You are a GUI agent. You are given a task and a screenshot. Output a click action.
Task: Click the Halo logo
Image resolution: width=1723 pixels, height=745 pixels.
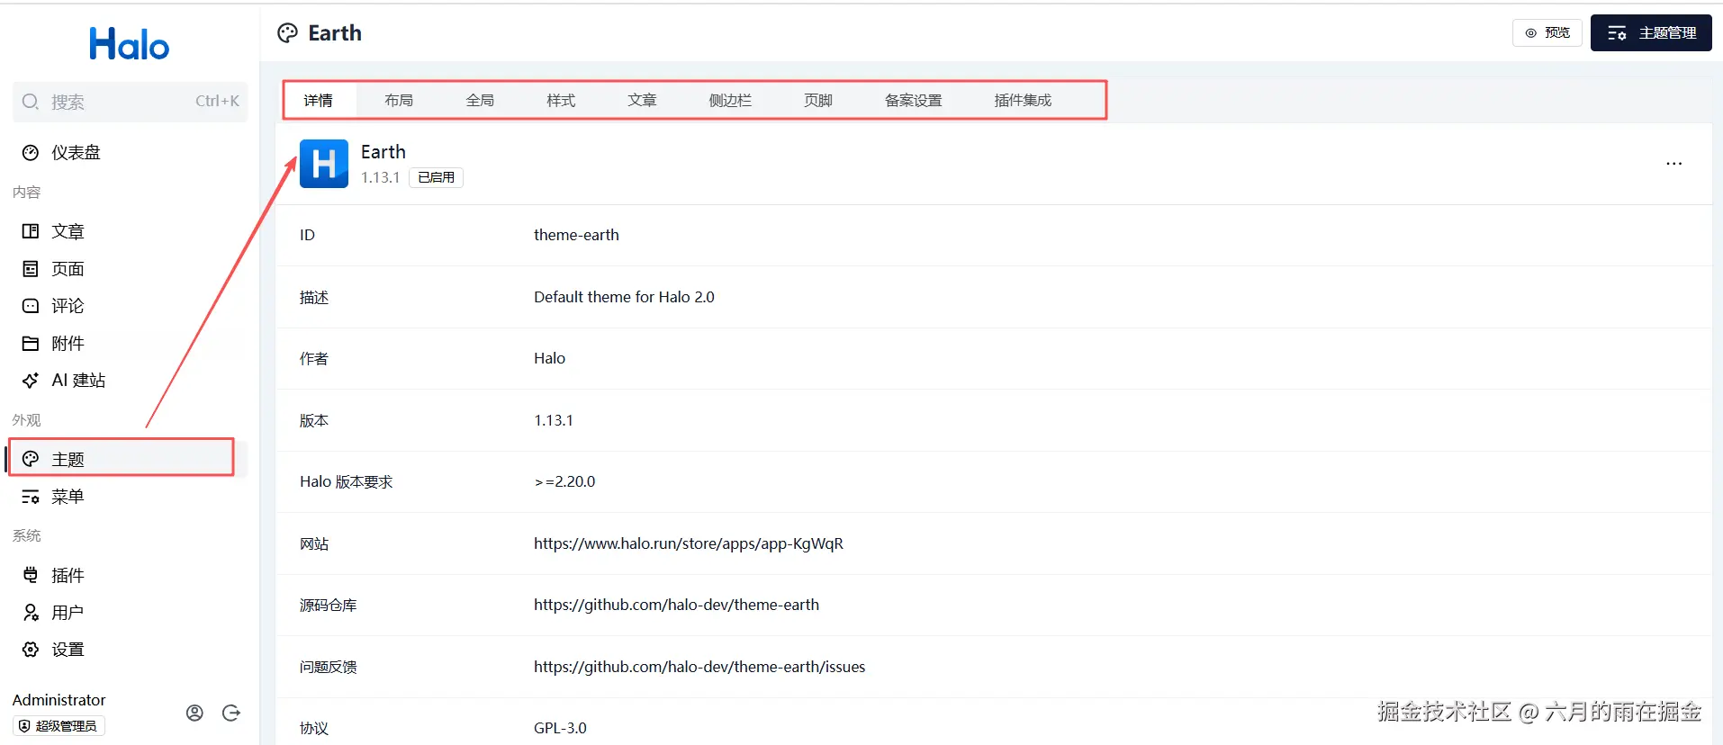[x=129, y=44]
